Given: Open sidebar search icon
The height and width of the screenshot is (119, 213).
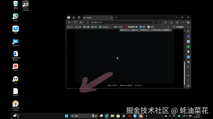Looking at the screenshot, I should (188, 31).
